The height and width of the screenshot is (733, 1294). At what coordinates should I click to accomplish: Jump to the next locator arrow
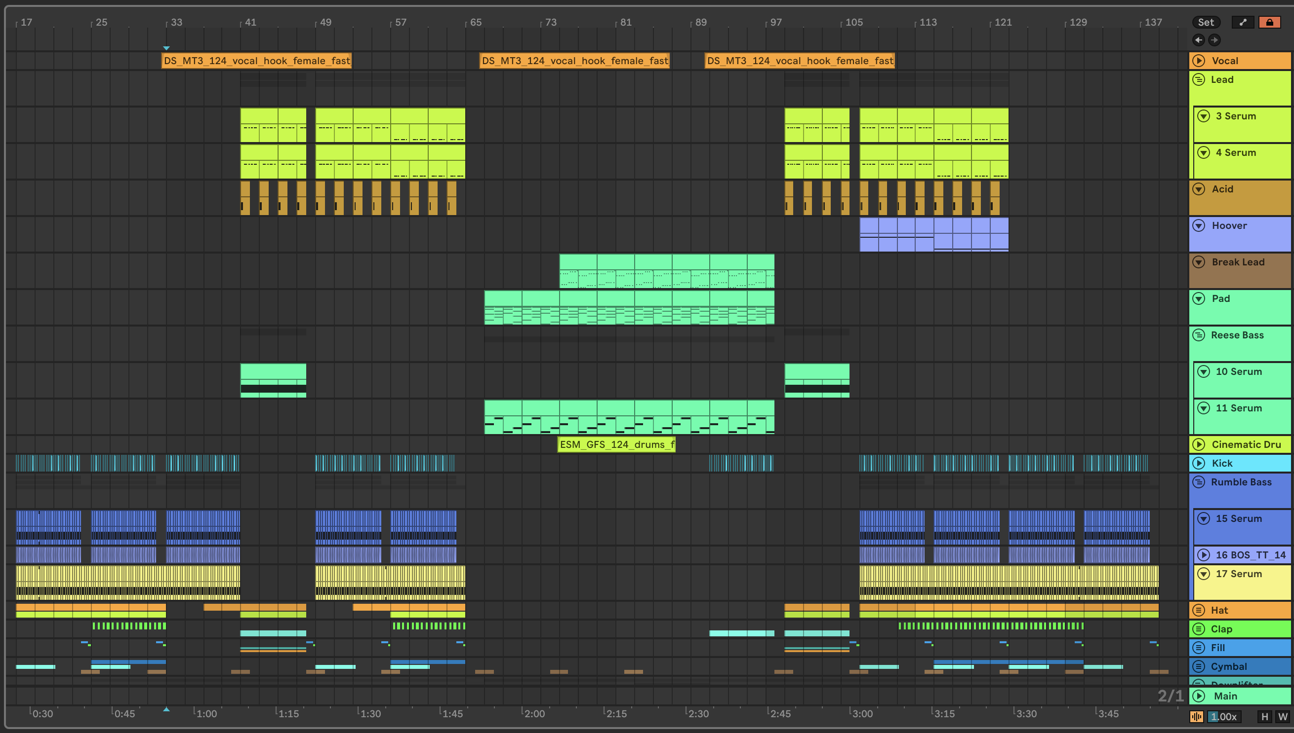[x=1214, y=40]
